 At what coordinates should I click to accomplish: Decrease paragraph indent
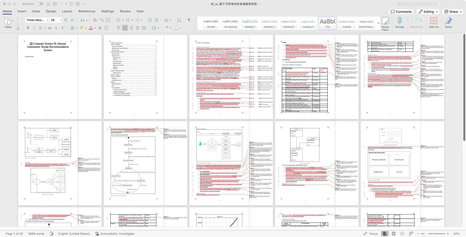pos(150,20)
